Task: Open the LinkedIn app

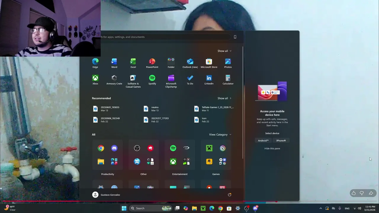Action: (x=209, y=80)
